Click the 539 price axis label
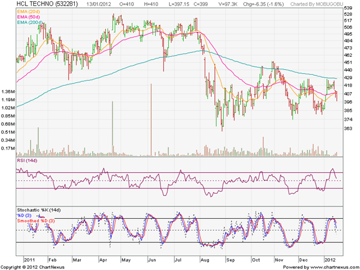The width and height of the screenshot is (360, 270). (x=349, y=8)
